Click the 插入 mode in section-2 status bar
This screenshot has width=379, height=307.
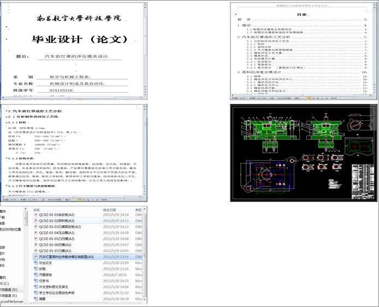[x=68, y=200]
